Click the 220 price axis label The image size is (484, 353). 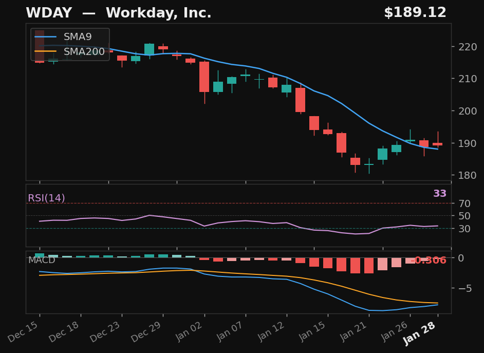(x=468, y=47)
